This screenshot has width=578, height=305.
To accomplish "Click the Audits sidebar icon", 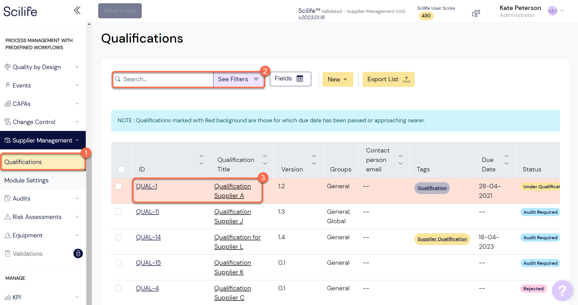I will click(x=8, y=198).
